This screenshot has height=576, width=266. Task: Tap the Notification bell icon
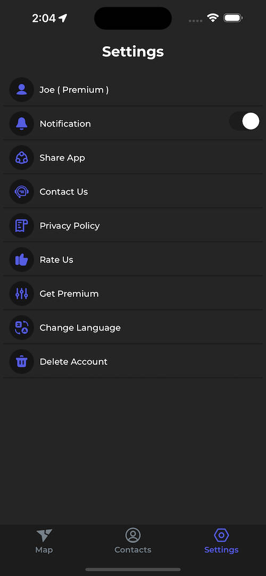(x=22, y=124)
